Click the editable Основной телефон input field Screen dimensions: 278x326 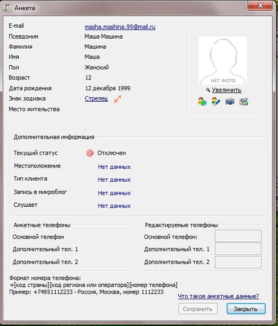(x=238, y=236)
